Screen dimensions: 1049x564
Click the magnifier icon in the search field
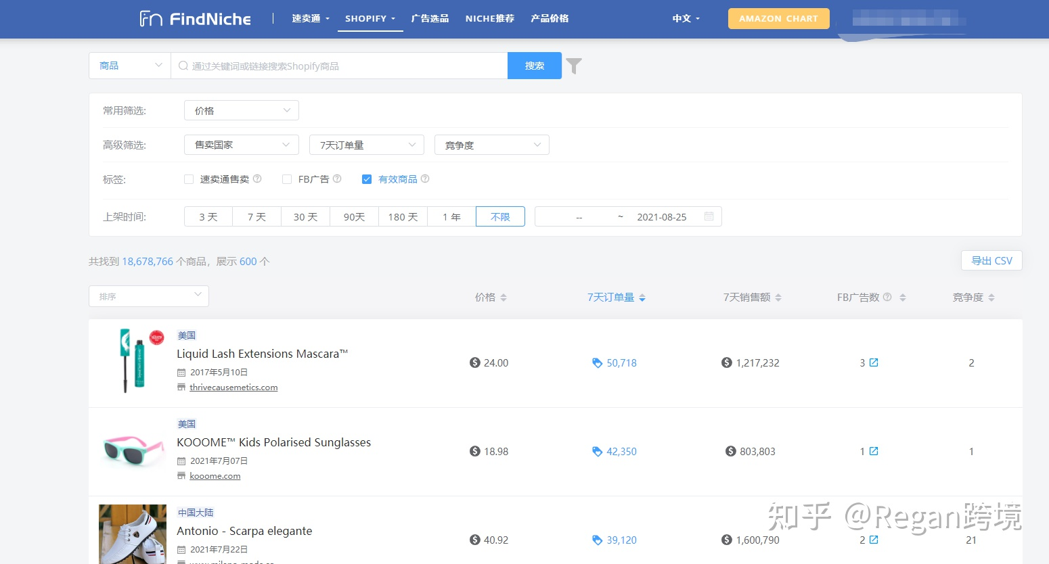pyautogui.click(x=183, y=65)
